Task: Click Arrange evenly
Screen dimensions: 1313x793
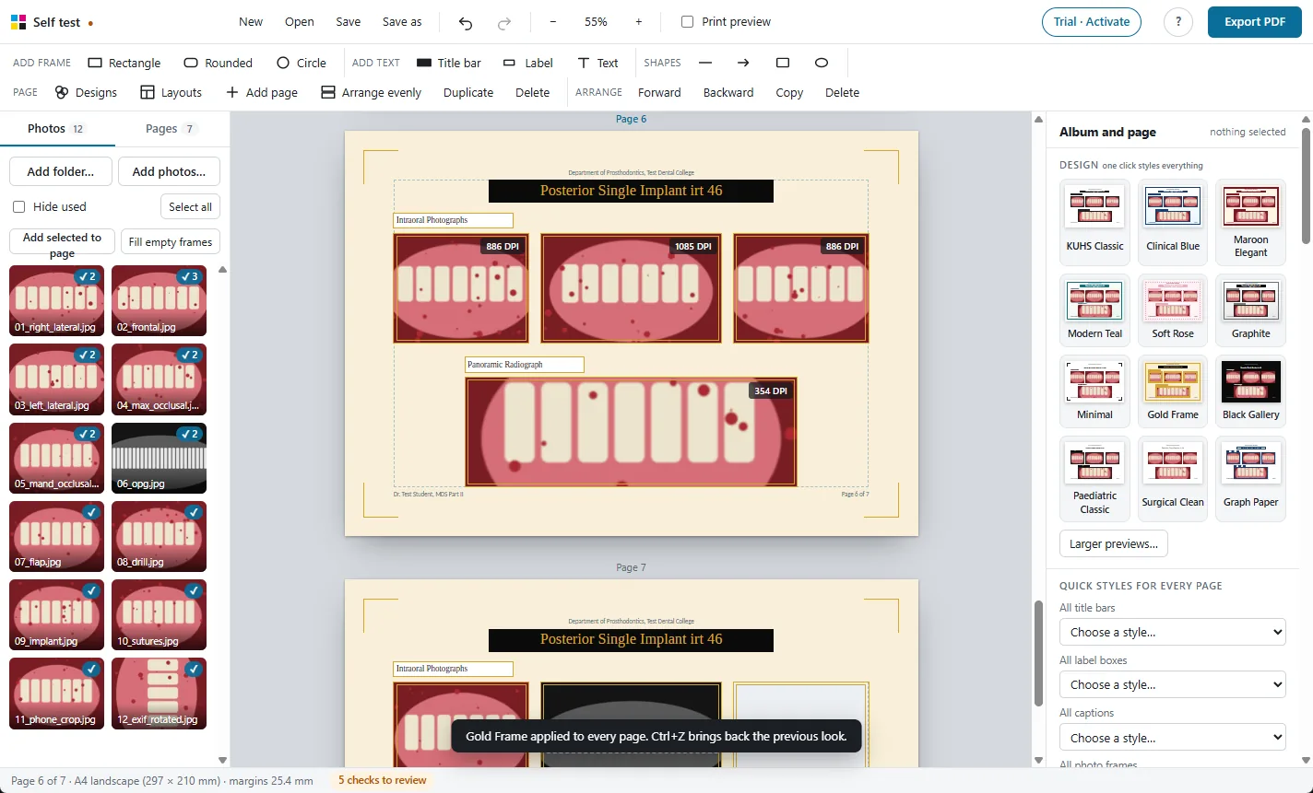Action: pyautogui.click(x=371, y=92)
